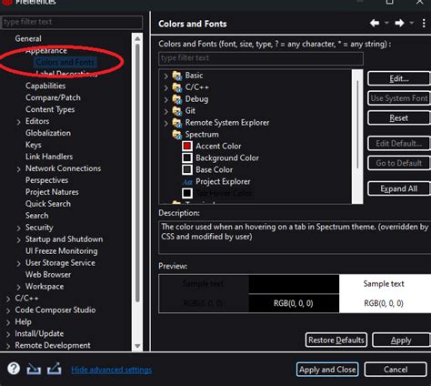Click the Apply button
The height and width of the screenshot is (386, 431).
tap(401, 340)
